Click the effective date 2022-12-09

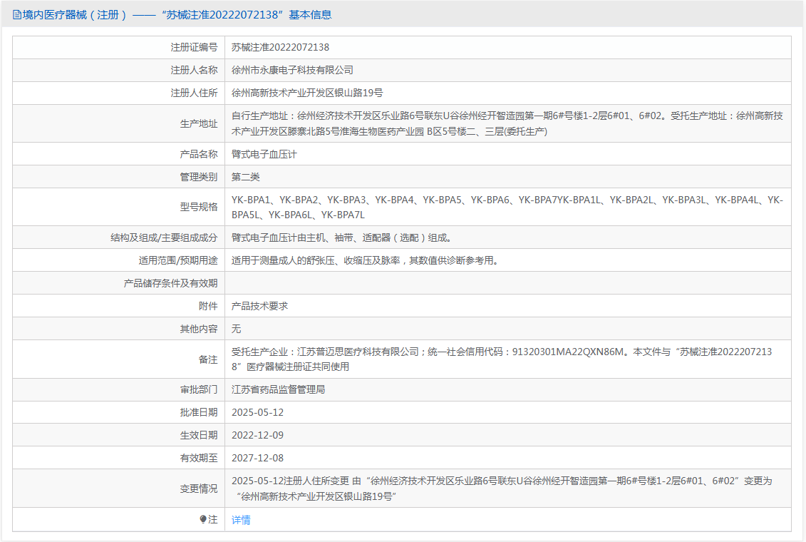257,435
